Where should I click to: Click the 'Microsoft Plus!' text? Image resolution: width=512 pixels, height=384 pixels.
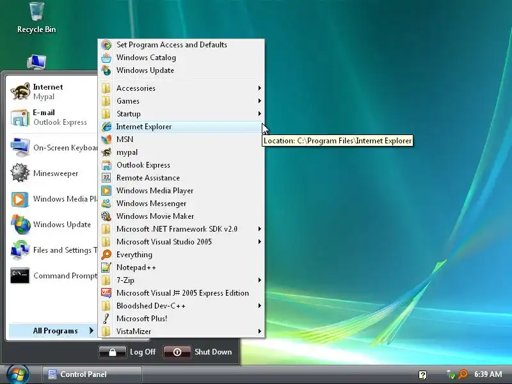pyautogui.click(x=141, y=318)
